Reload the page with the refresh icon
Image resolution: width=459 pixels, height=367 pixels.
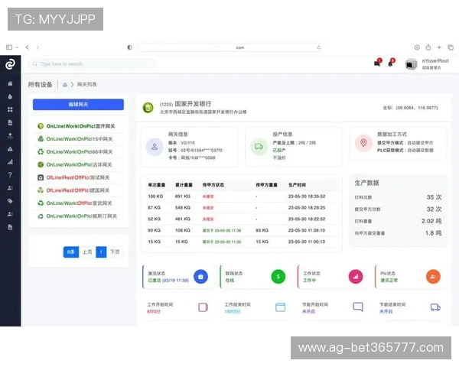pos(318,47)
